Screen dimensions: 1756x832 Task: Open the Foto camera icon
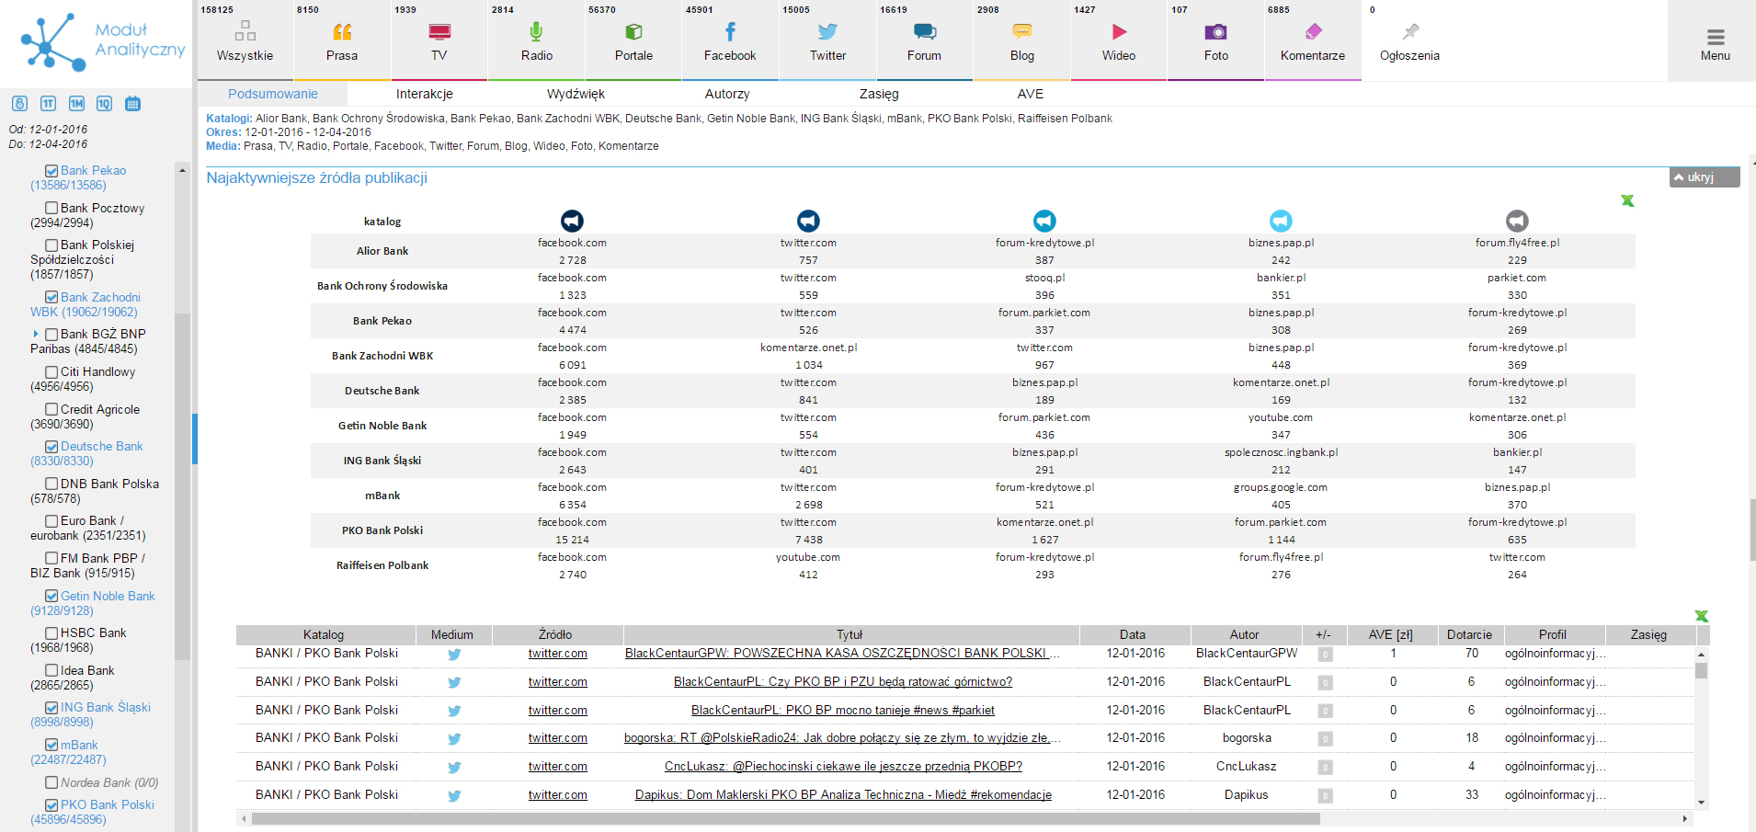[1215, 32]
